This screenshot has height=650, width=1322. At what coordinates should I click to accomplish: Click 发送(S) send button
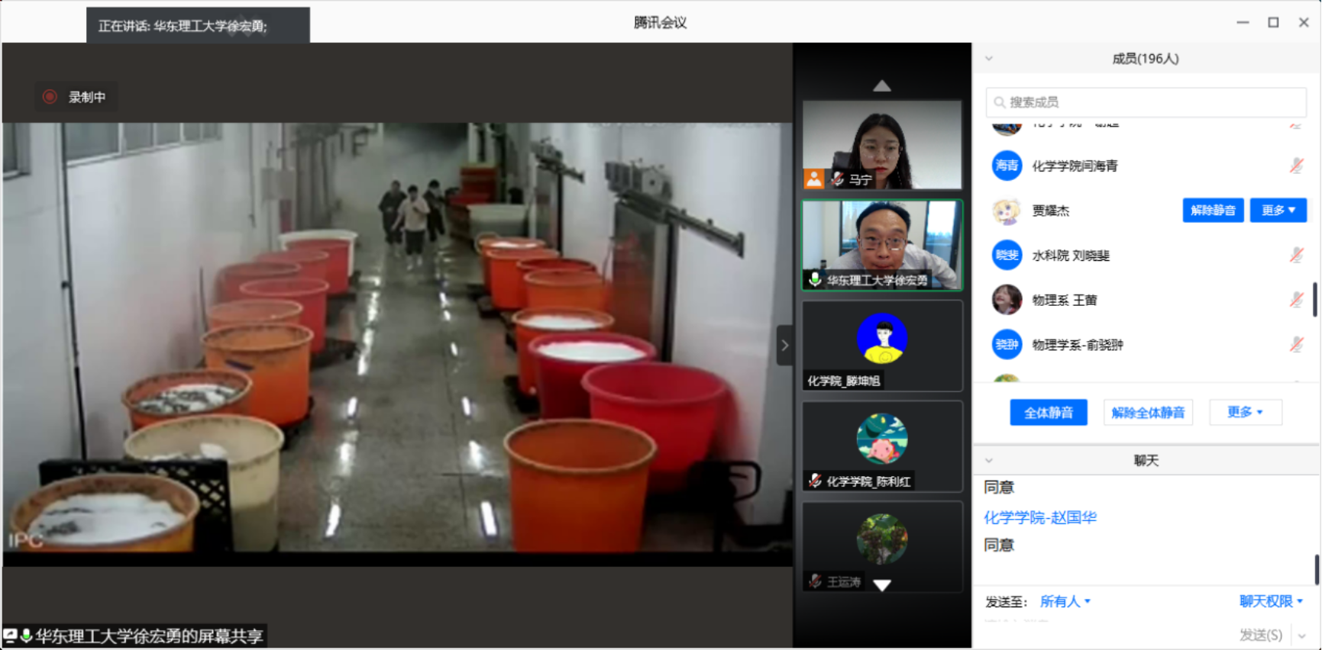coord(1261,635)
